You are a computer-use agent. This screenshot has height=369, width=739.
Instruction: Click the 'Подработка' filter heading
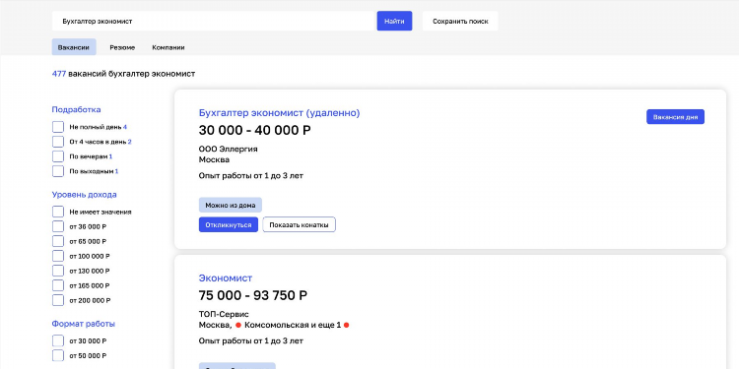tap(76, 109)
